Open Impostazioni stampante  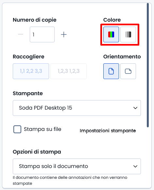point(108,131)
